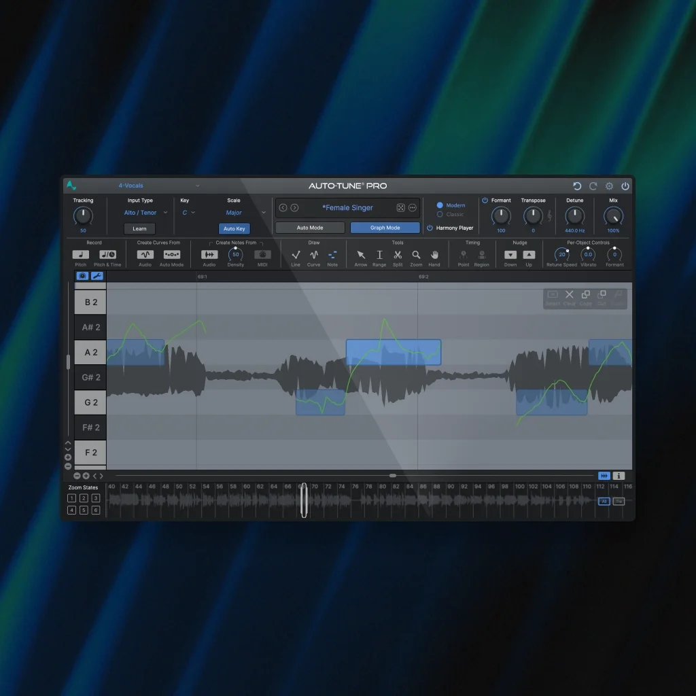Image resolution: width=696 pixels, height=696 pixels.
Task: Select the Zoom magnifier tool
Action: 417,255
